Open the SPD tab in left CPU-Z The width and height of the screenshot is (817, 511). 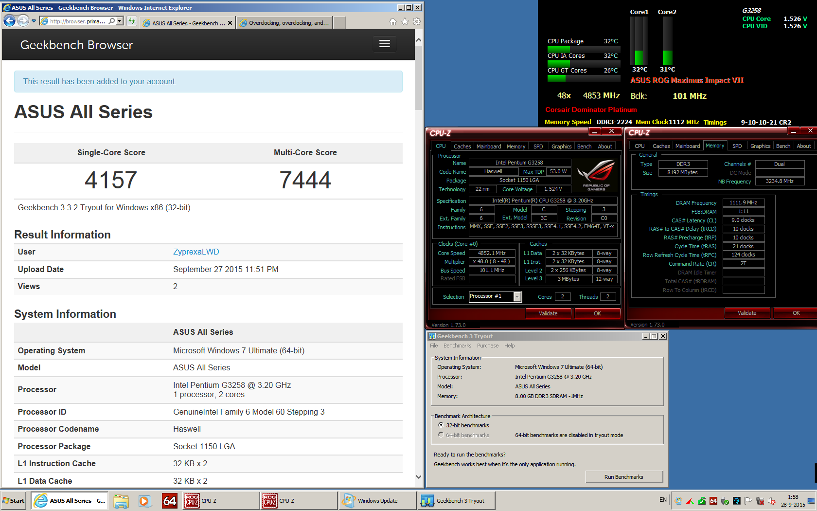pyautogui.click(x=538, y=146)
